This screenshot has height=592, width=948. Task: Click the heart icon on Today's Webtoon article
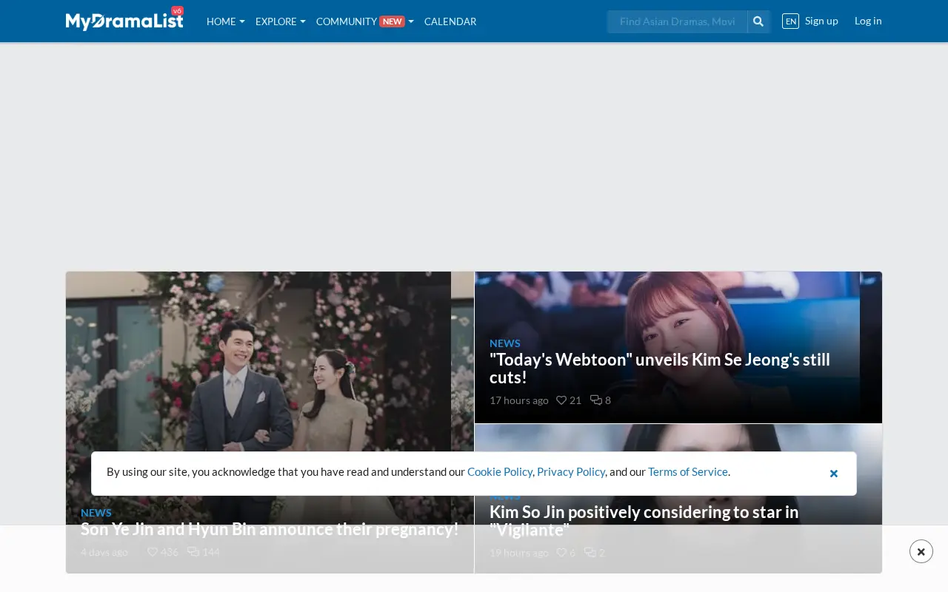point(561,400)
